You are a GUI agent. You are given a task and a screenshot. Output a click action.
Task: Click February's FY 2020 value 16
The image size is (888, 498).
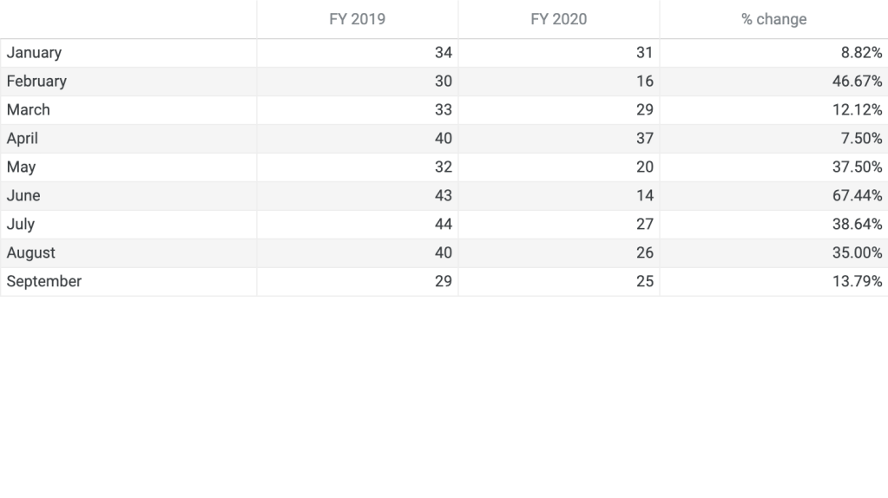[x=644, y=82]
